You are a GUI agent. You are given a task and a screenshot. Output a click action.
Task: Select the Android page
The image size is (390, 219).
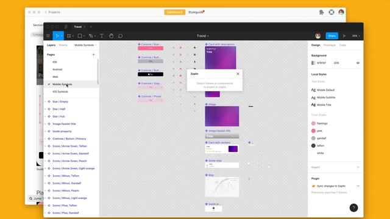(x=57, y=69)
